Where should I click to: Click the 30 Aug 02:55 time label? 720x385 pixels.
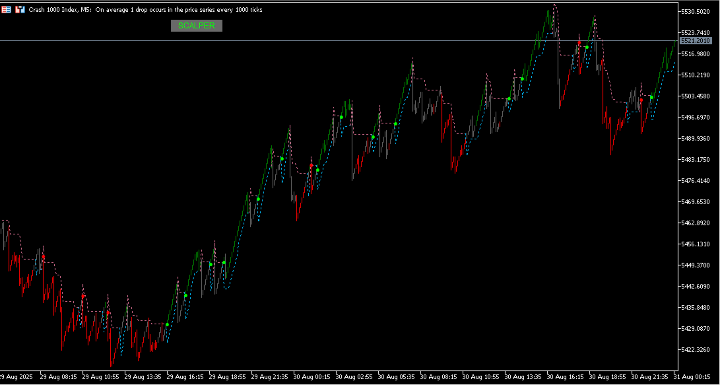point(354,376)
